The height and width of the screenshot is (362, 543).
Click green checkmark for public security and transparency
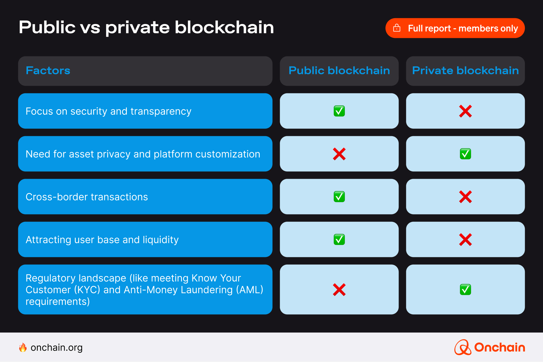click(339, 111)
